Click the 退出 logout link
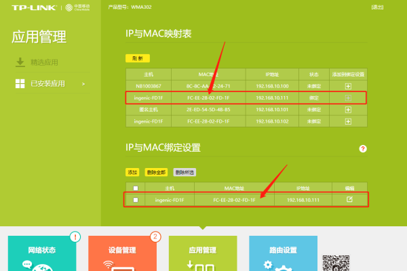The height and width of the screenshot is (271, 407). pos(377,7)
